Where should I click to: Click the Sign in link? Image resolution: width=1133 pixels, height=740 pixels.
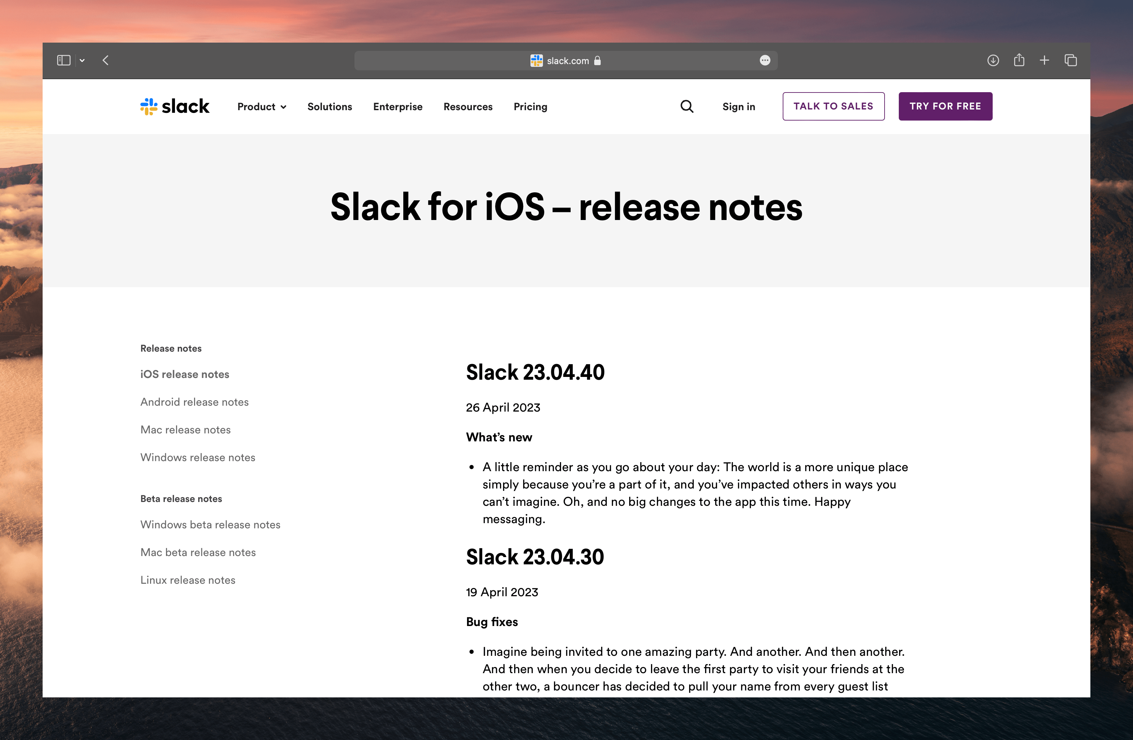(738, 107)
